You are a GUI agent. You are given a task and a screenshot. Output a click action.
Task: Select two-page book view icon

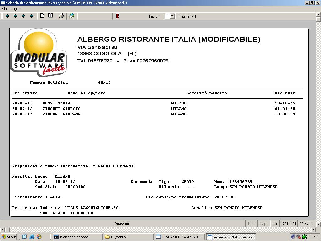pos(50,16)
